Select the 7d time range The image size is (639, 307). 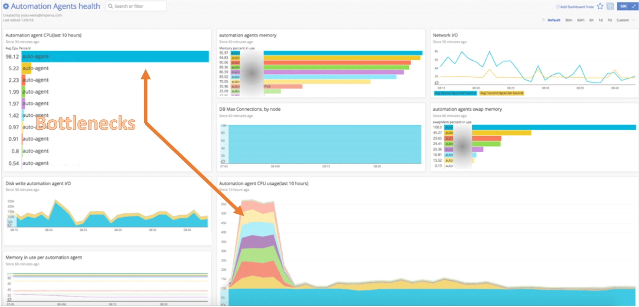coord(610,20)
